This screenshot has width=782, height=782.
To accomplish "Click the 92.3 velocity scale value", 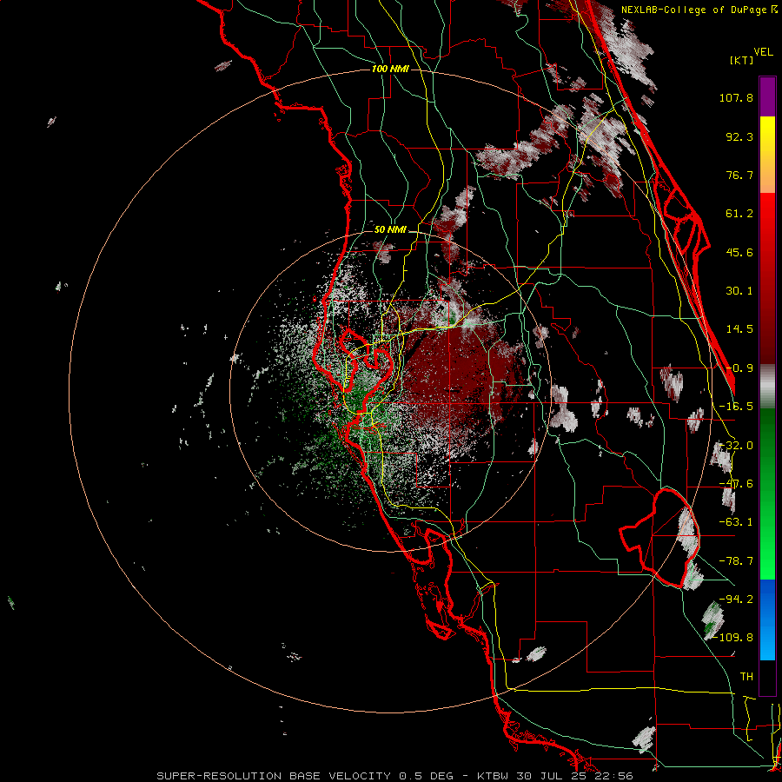I will pos(739,136).
